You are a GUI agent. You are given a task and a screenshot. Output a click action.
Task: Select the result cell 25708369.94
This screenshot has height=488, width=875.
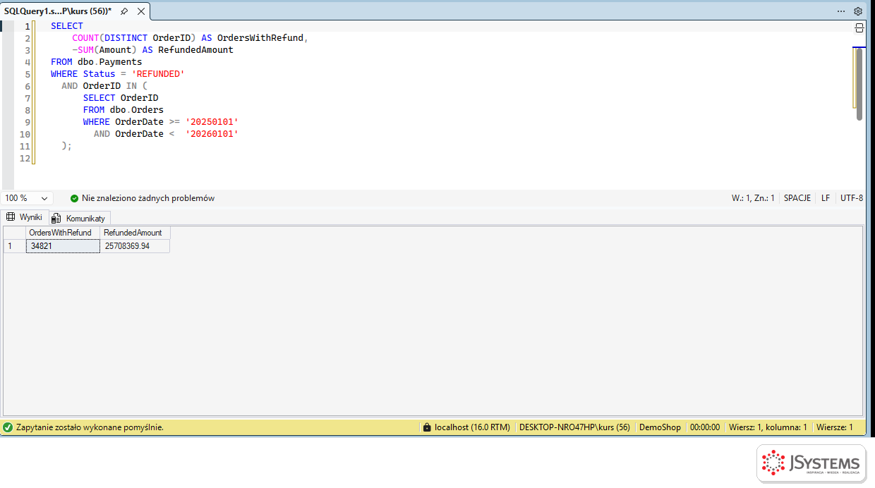pyautogui.click(x=135, y=246)
